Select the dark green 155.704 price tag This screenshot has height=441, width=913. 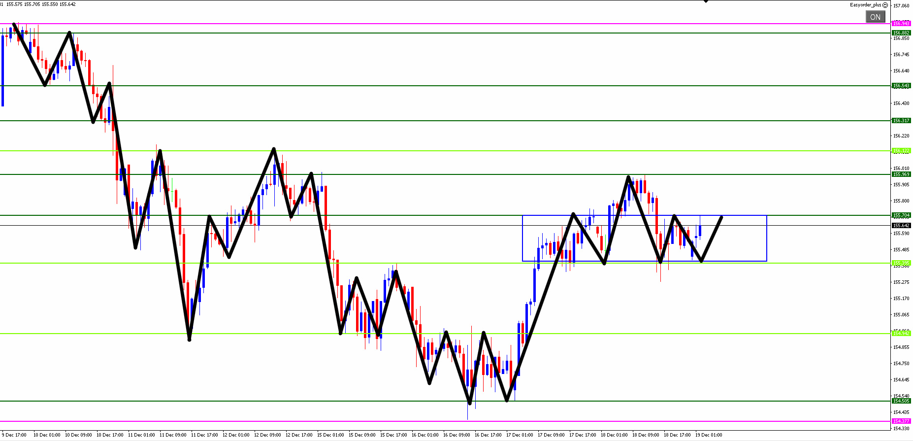click(x=901, y=215)
